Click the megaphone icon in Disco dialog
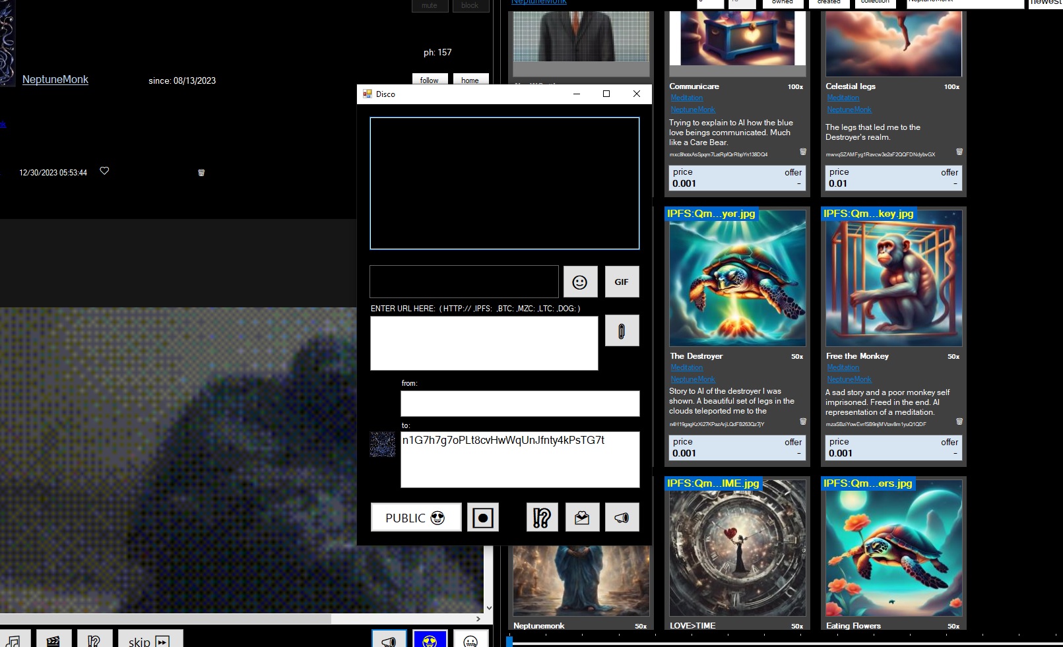The width and height of the screenshot is (1063, 647). point(622,518)
